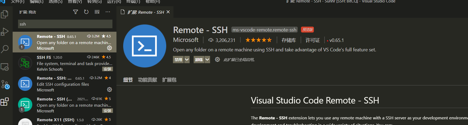Open the 存储库 (Repository) link

289,40
